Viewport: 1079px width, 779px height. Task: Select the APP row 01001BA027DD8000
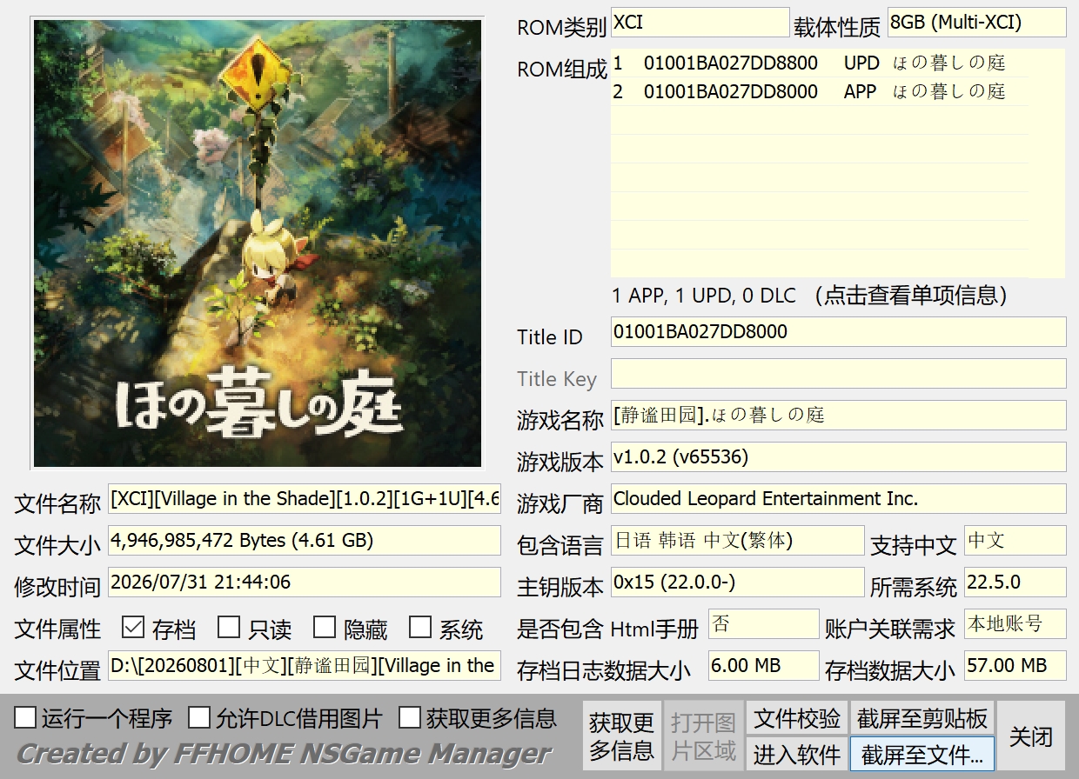coord(820,91)
